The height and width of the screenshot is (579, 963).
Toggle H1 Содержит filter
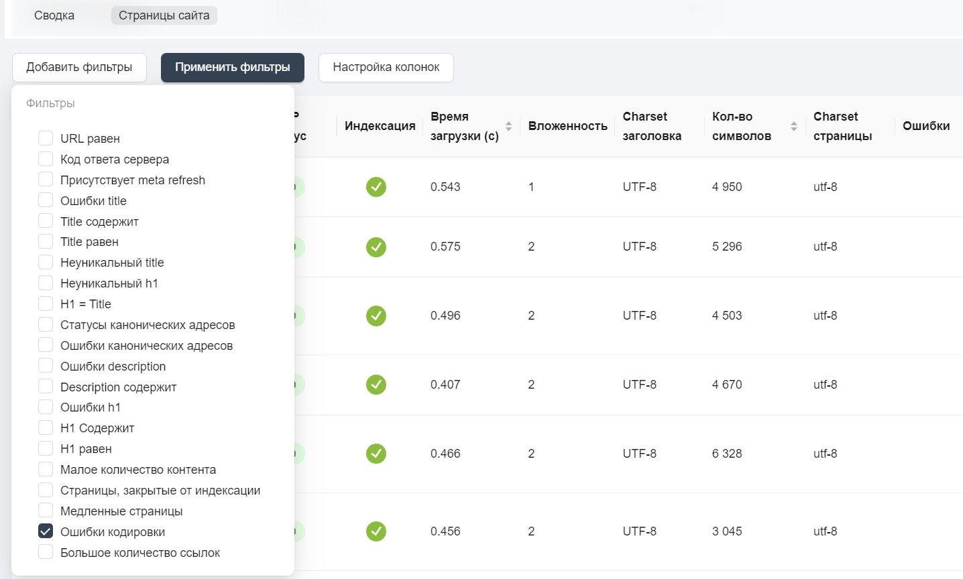(46, 428)
